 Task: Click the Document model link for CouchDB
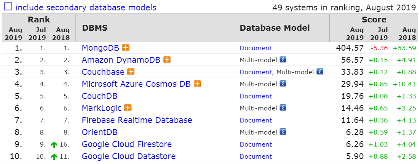pos(256,96)
